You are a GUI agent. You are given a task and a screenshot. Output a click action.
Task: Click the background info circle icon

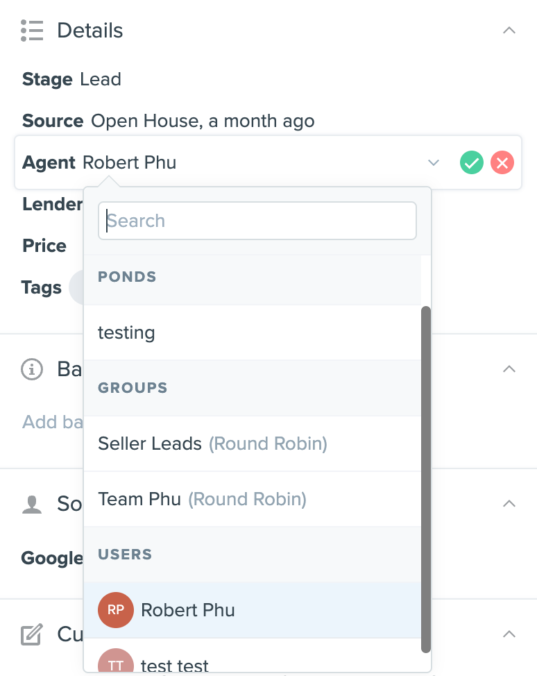tap(33, 369)
